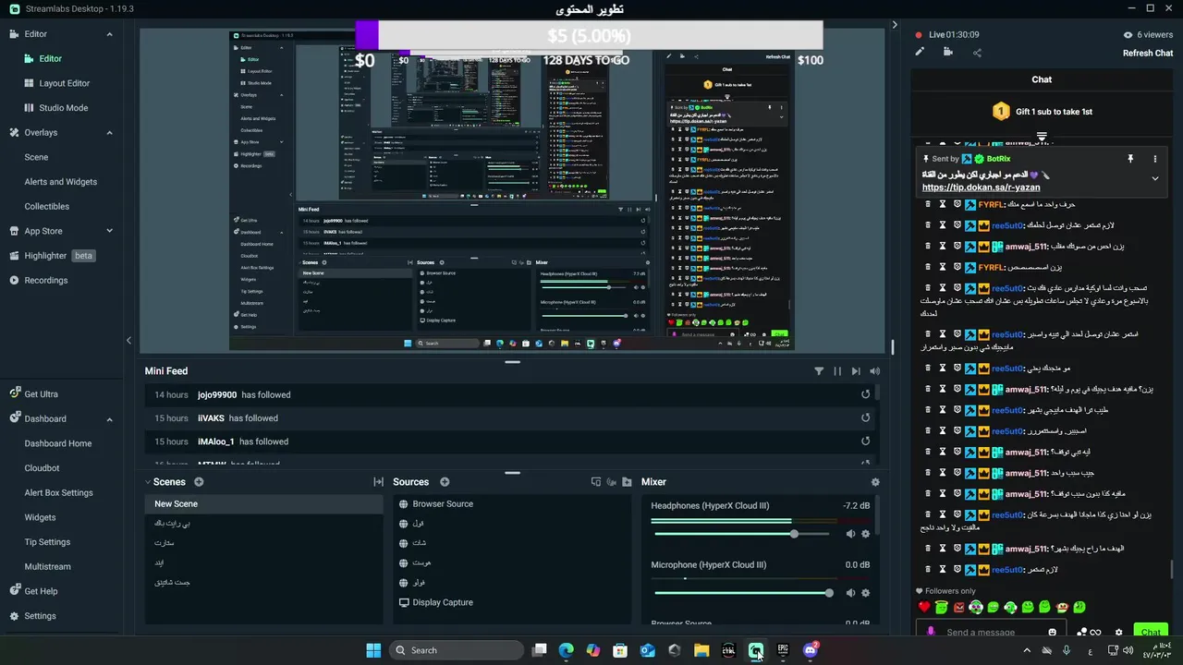The image size is (1183, 665).
Task: Collapse the Overlays sidebar section
Action: (x=109, y=133)
